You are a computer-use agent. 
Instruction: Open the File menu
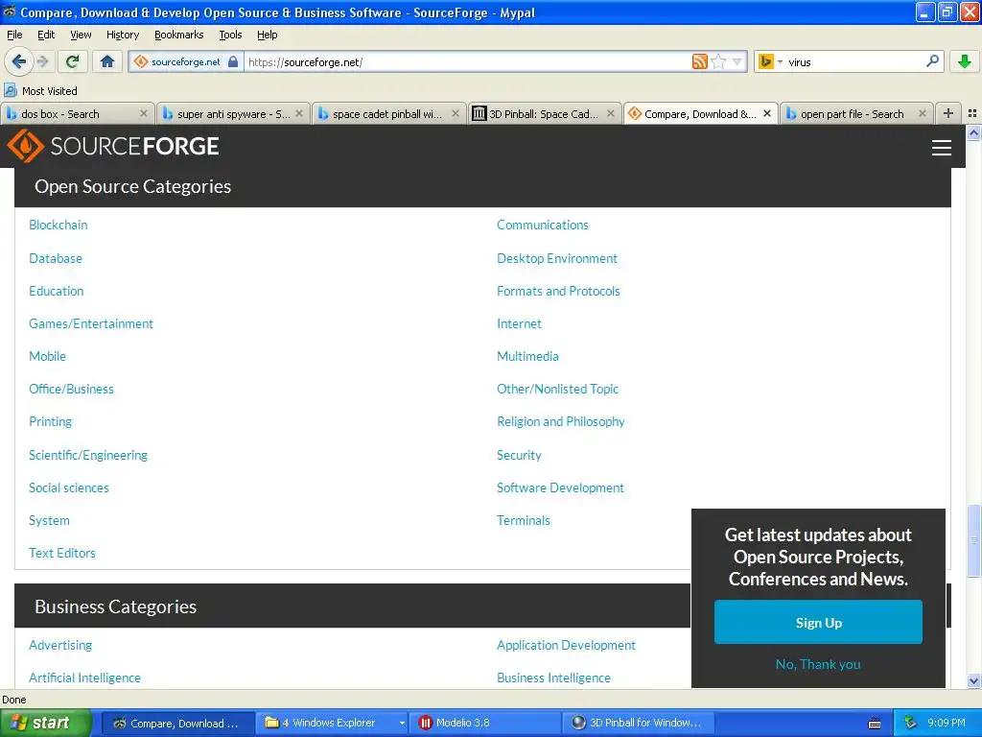[x=14, y=35]
